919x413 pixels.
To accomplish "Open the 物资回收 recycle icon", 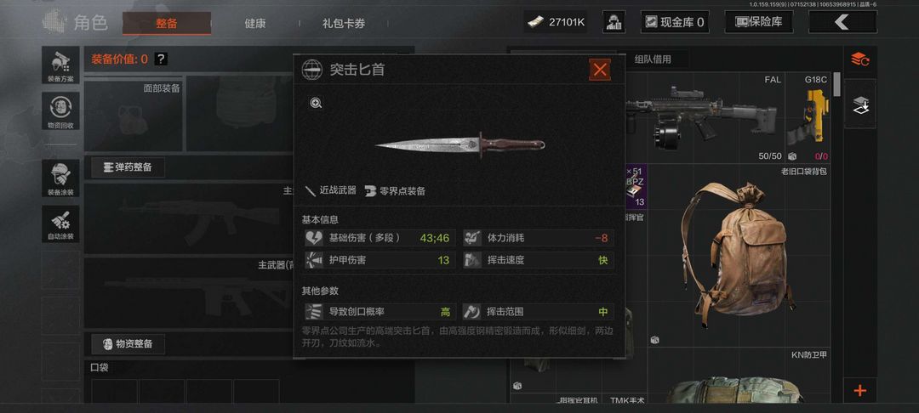I will 60,110.
